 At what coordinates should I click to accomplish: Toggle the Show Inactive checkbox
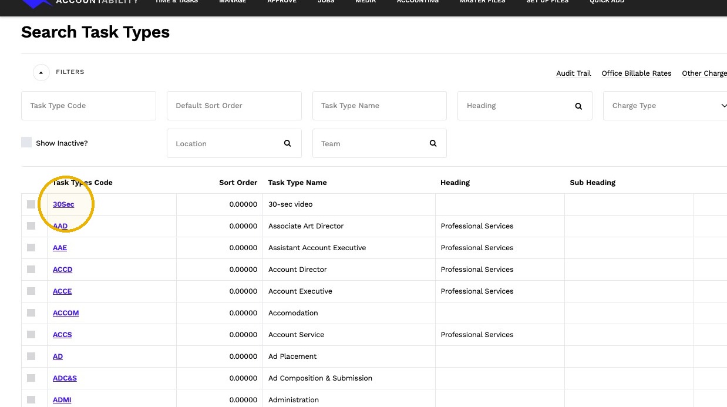tap(26, 142)
